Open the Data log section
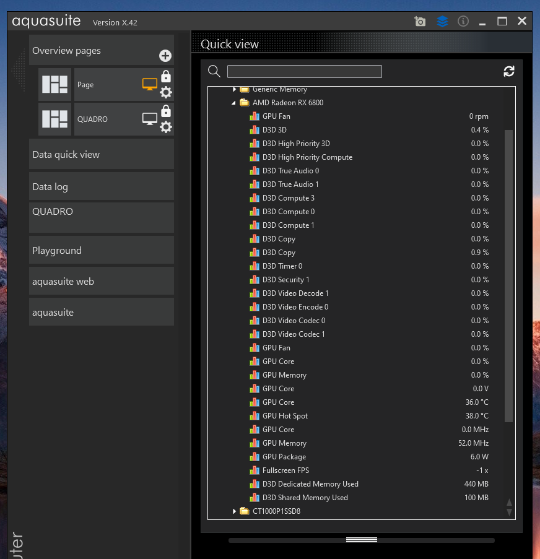The image size is (540, 559). 102,186
